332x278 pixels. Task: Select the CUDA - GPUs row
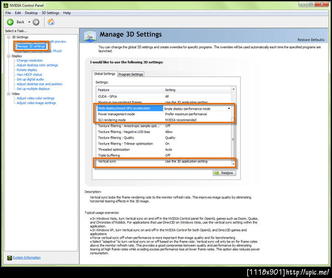click(164, 96)
